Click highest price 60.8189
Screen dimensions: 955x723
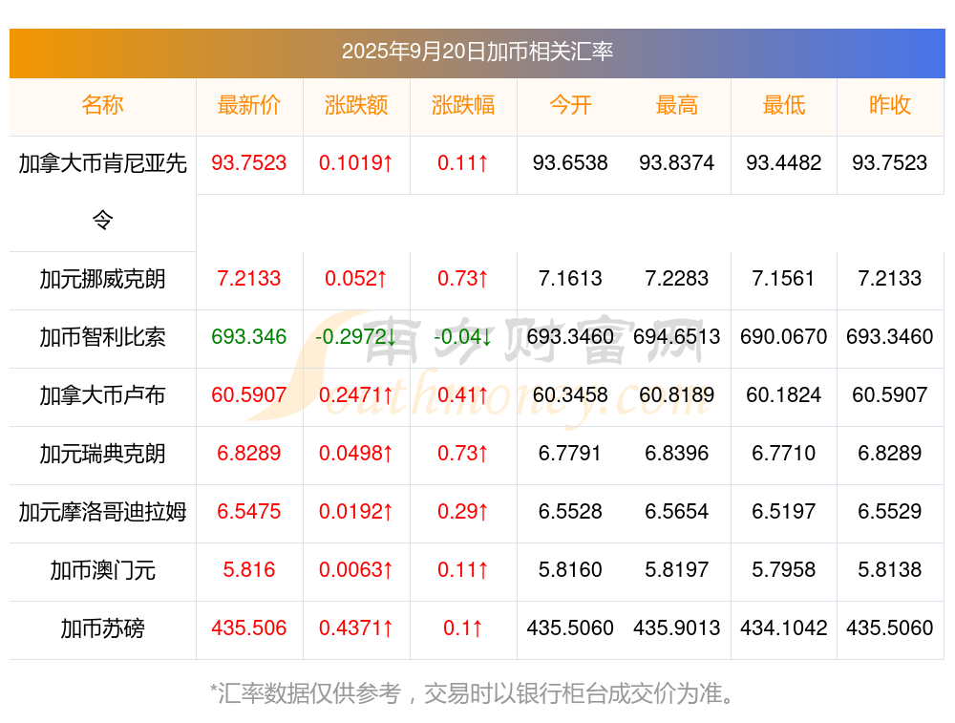(x=677, y=394)
